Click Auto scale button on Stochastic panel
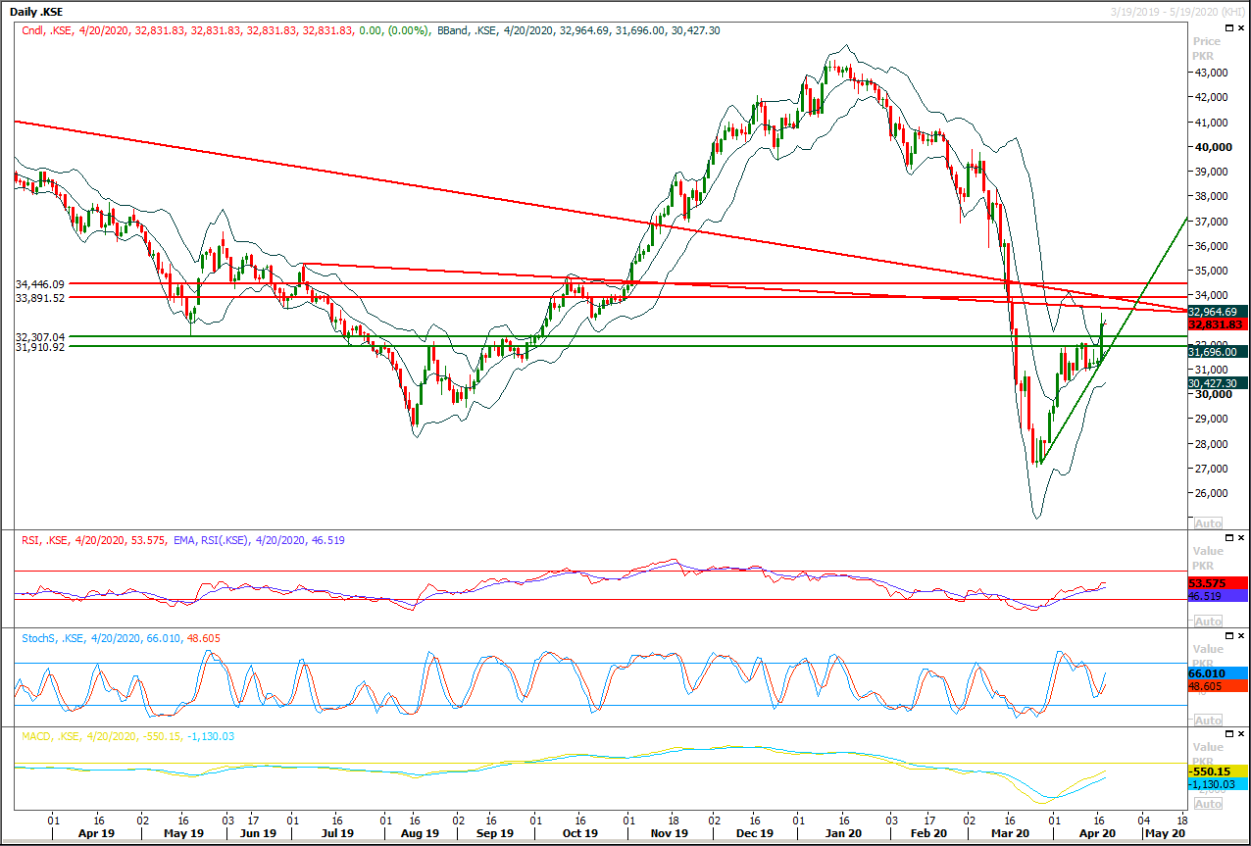The width and height of the screenshot is (1251, 846). tap(1209, 720)
